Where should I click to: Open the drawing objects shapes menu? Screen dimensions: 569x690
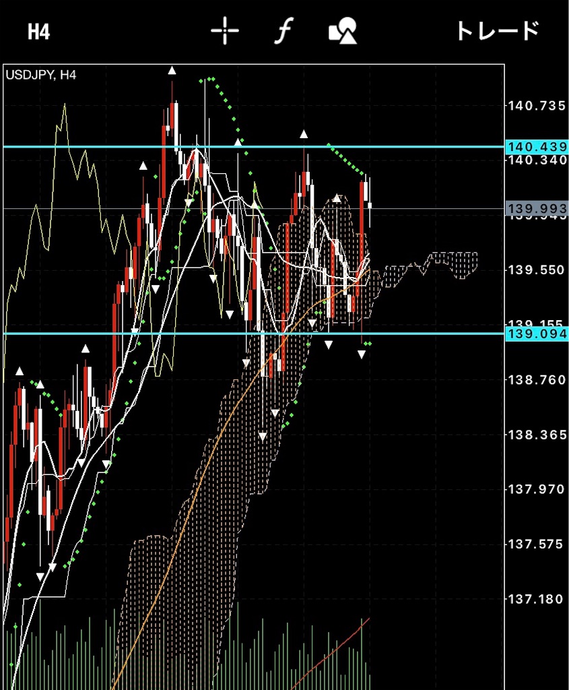pyautogui.click(x=343, y=31)
